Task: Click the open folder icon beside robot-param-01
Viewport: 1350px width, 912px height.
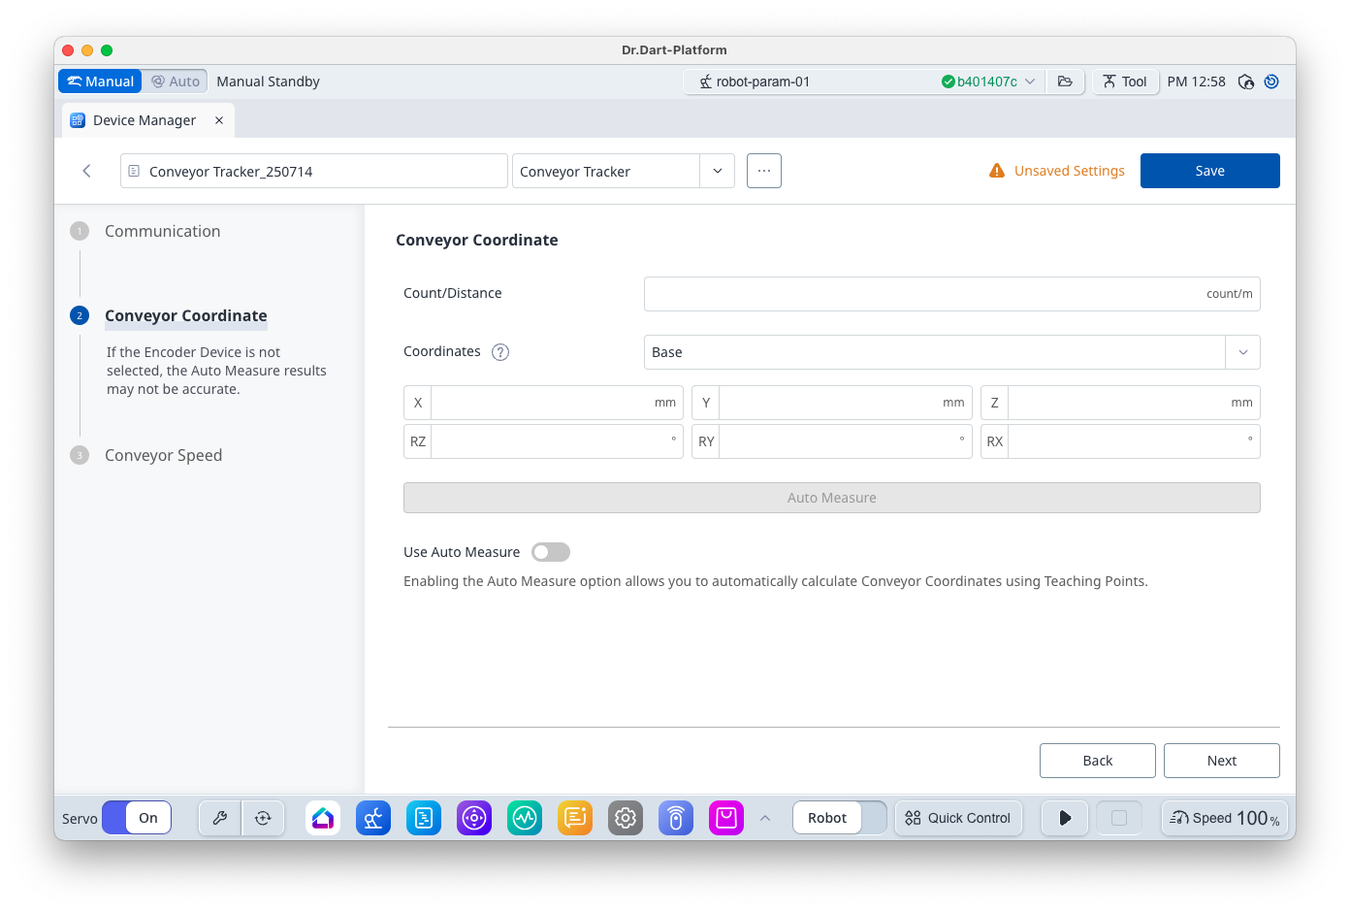Action: pos(1065,81)
